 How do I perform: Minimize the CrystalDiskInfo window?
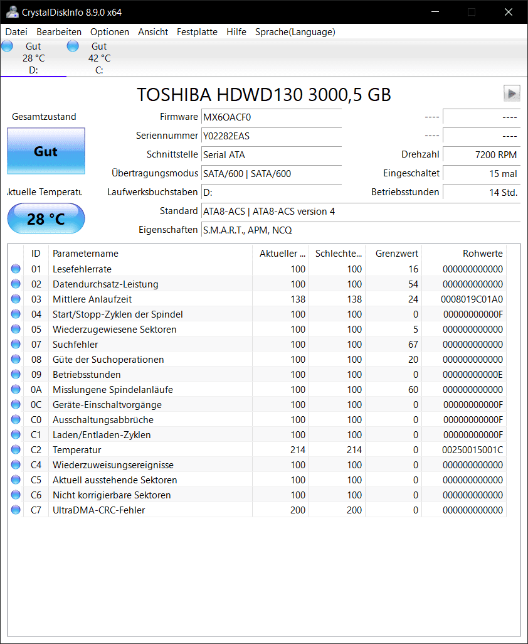click(x=435, y=12)
